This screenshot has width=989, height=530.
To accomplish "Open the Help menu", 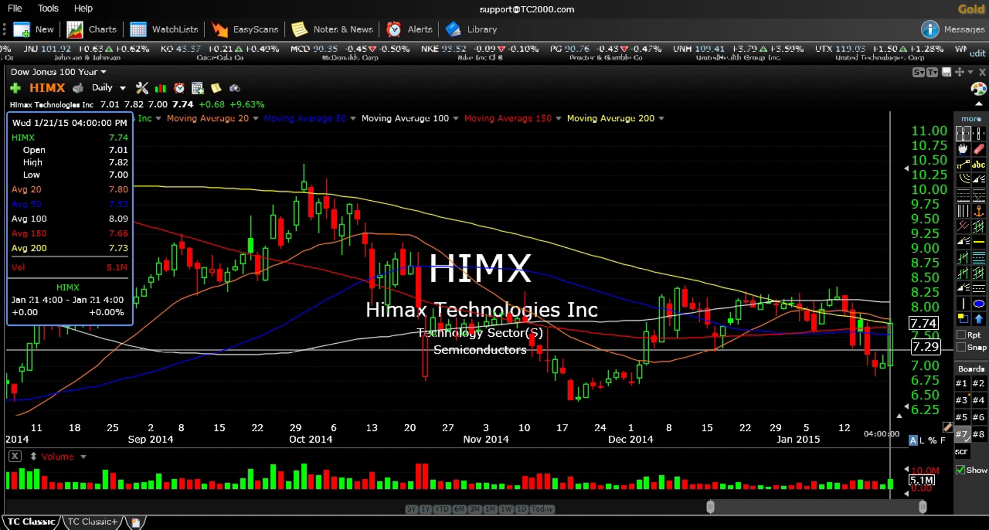I will click(x=83, y=8).
